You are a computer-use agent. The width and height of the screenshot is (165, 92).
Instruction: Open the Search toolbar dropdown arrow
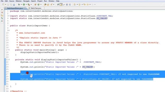(54, 5)
